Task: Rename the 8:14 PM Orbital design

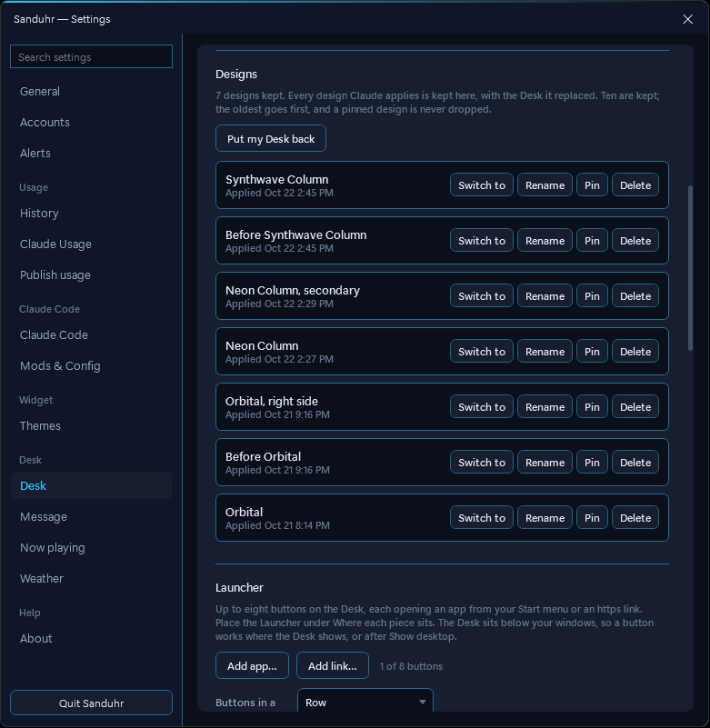Action: tap(545, 518)
